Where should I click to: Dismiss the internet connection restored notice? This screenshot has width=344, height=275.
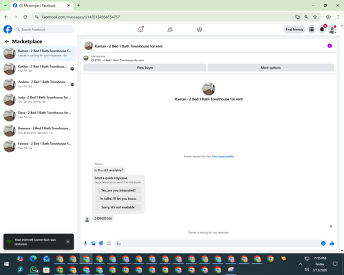click(68, 241)
